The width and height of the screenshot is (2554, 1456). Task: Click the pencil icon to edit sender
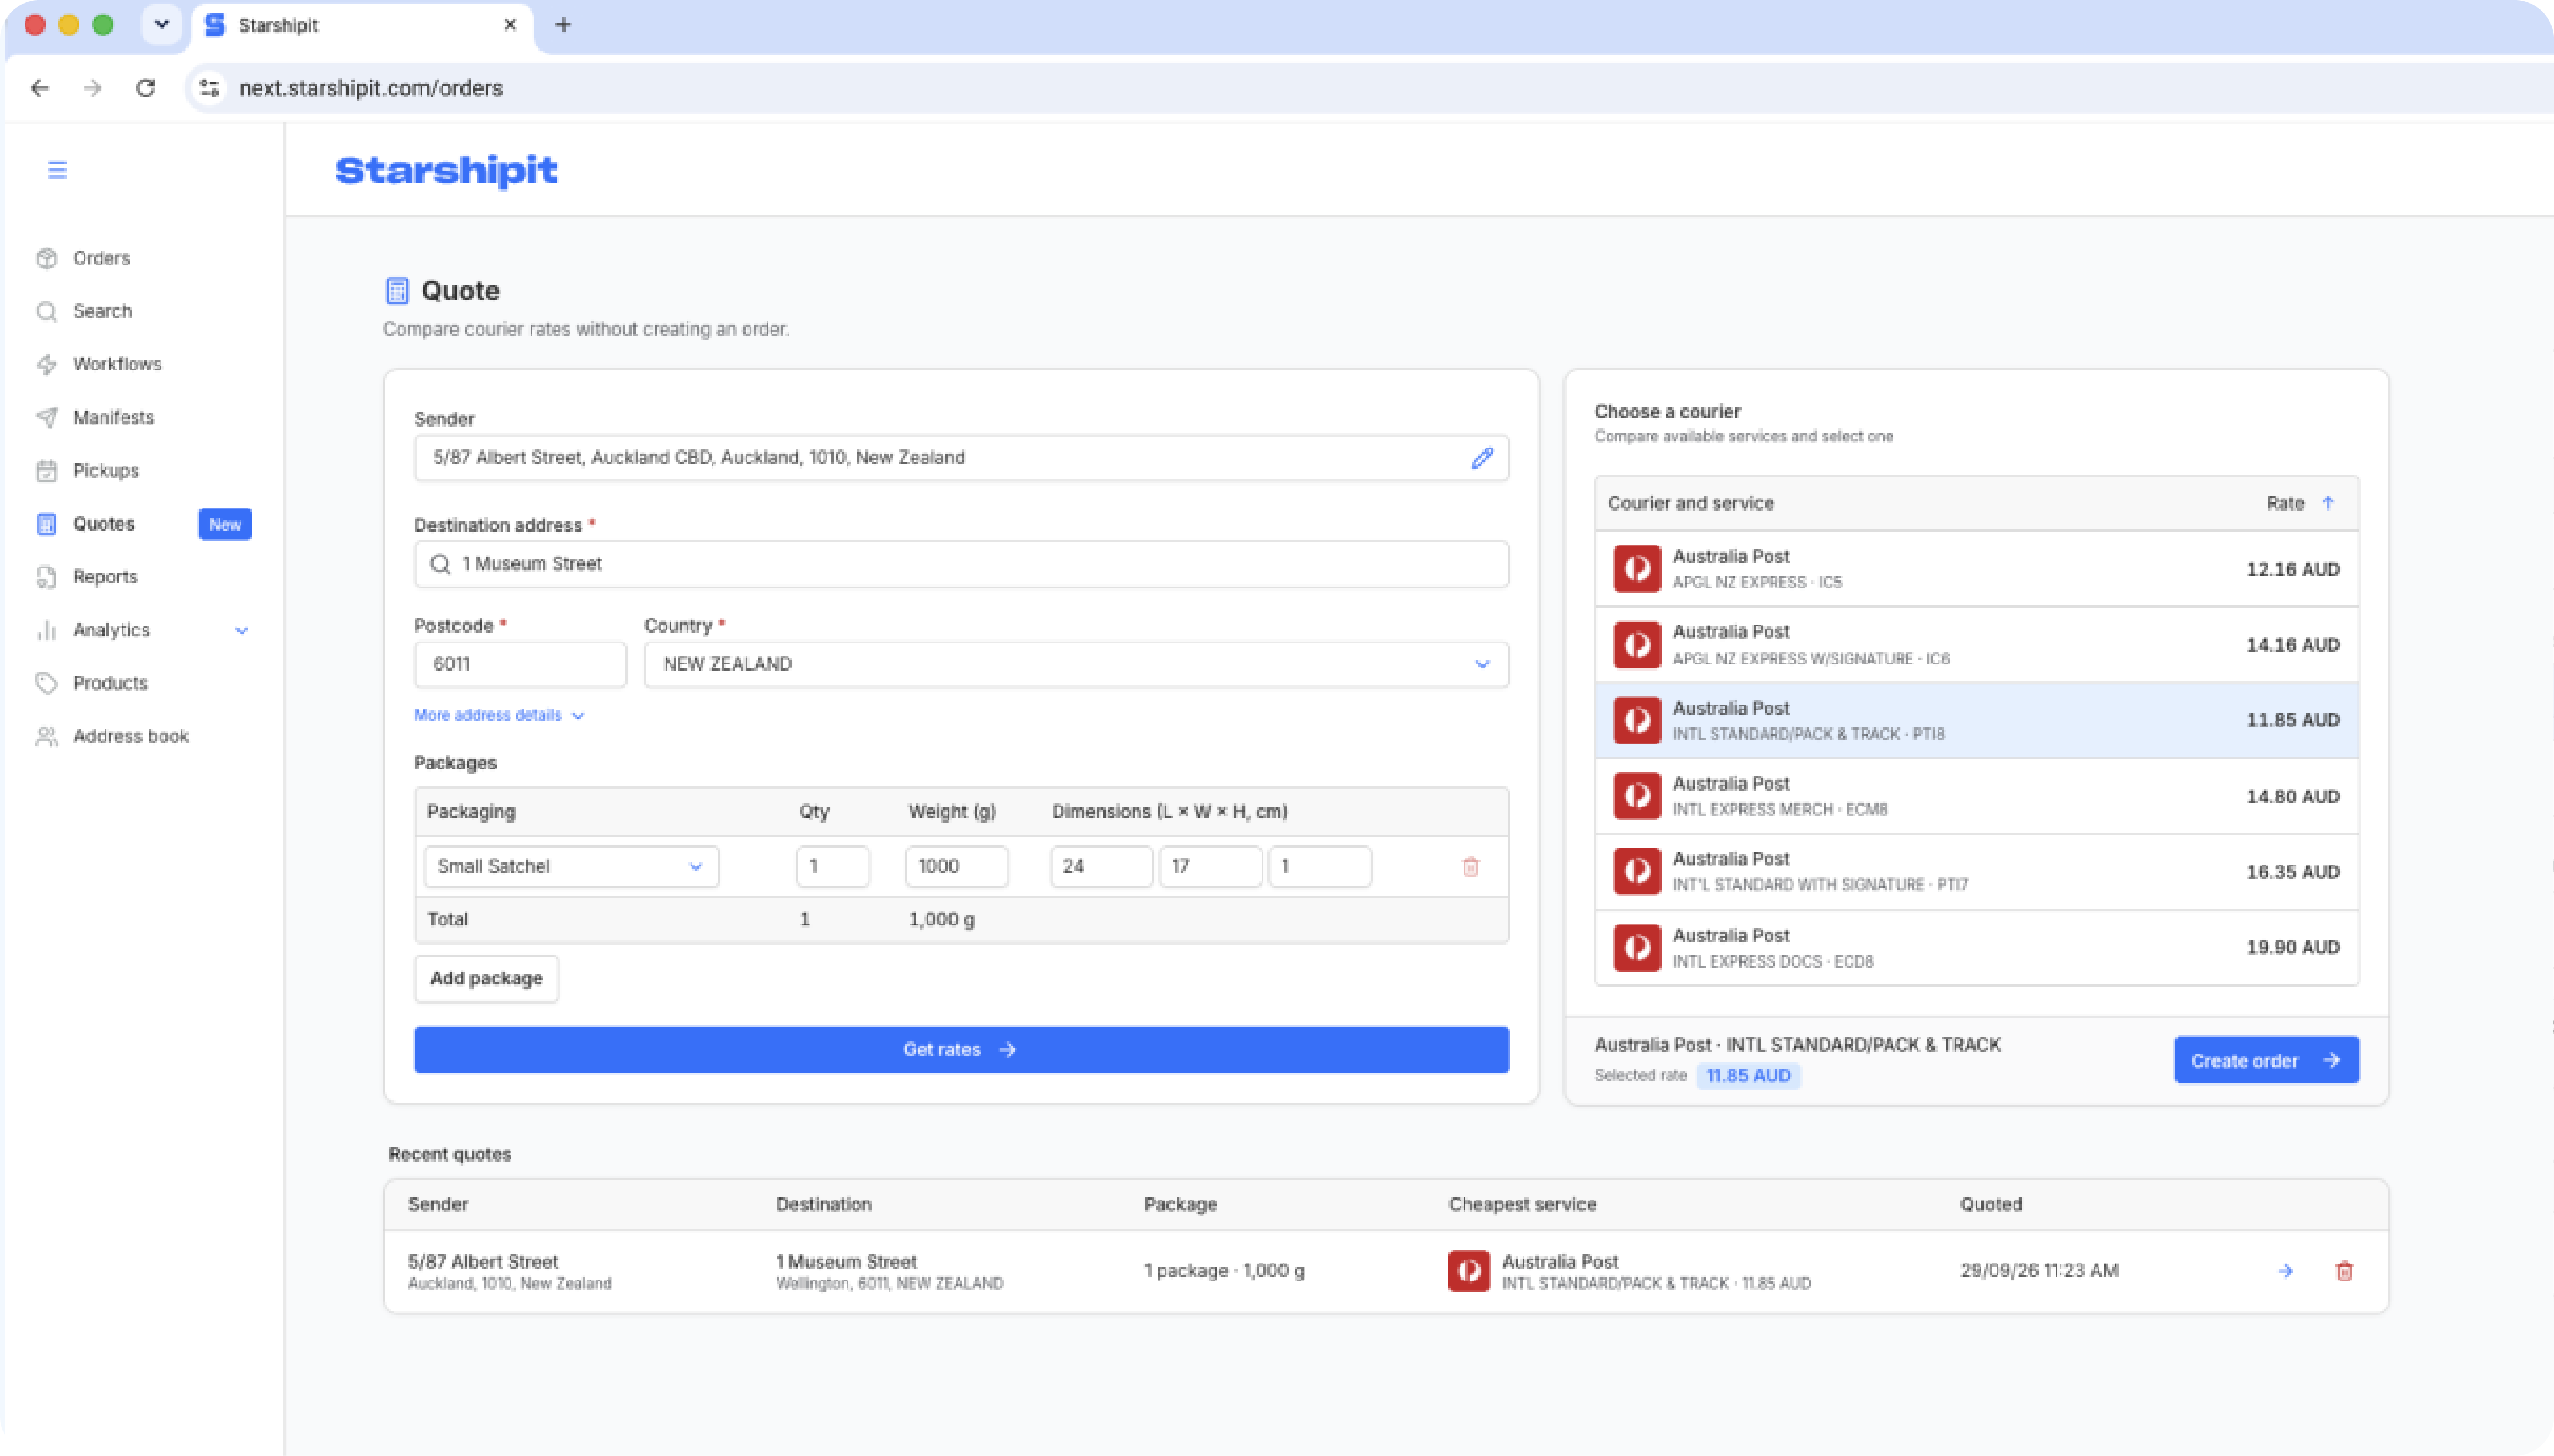coord(1482,458)
